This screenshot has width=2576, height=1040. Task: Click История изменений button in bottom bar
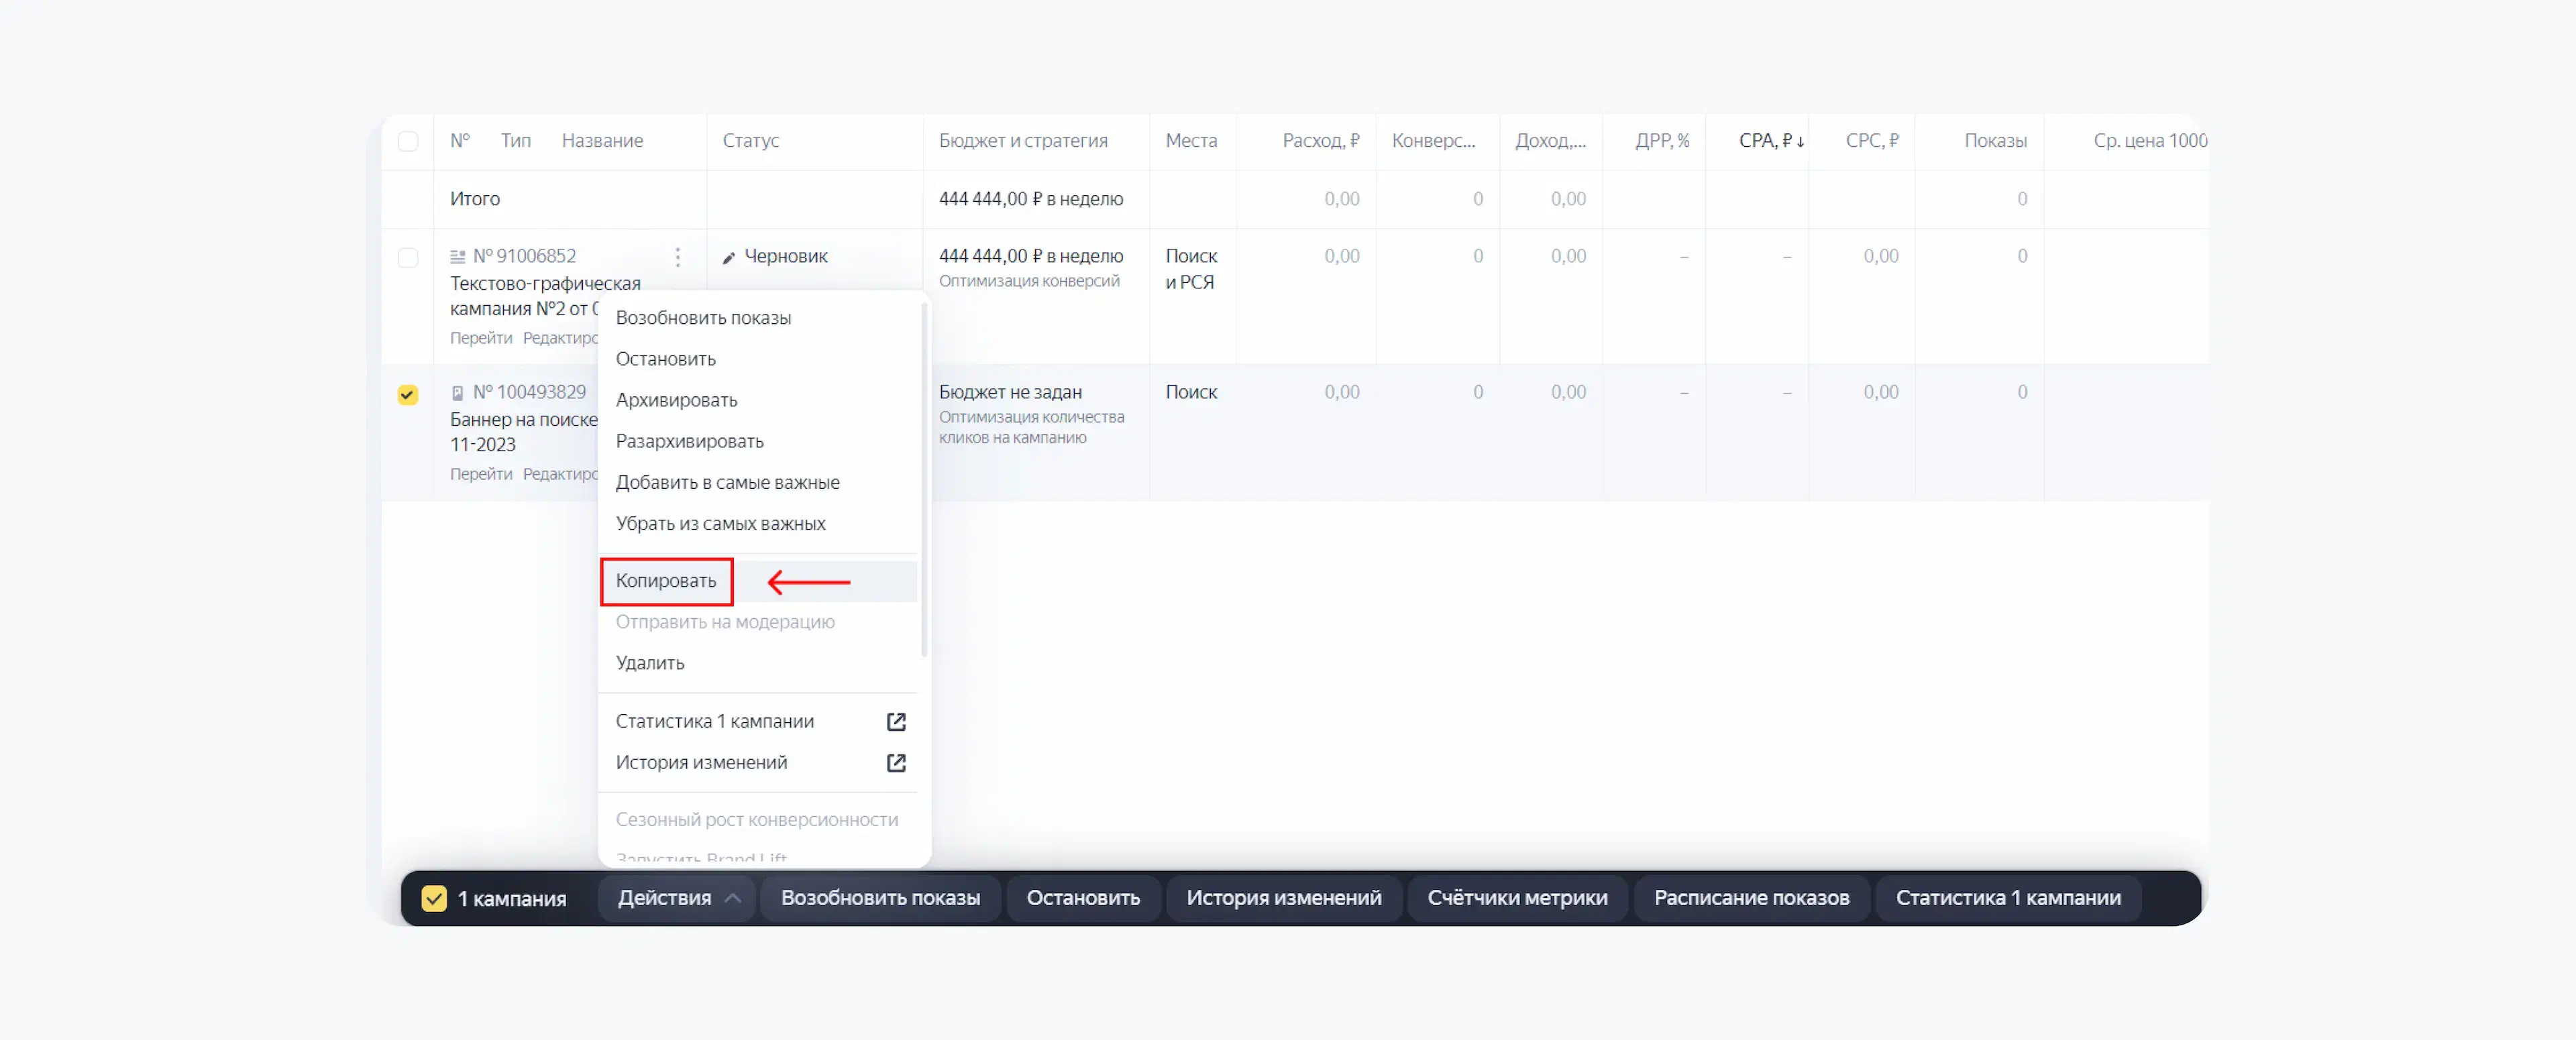tap(1284, 899)
